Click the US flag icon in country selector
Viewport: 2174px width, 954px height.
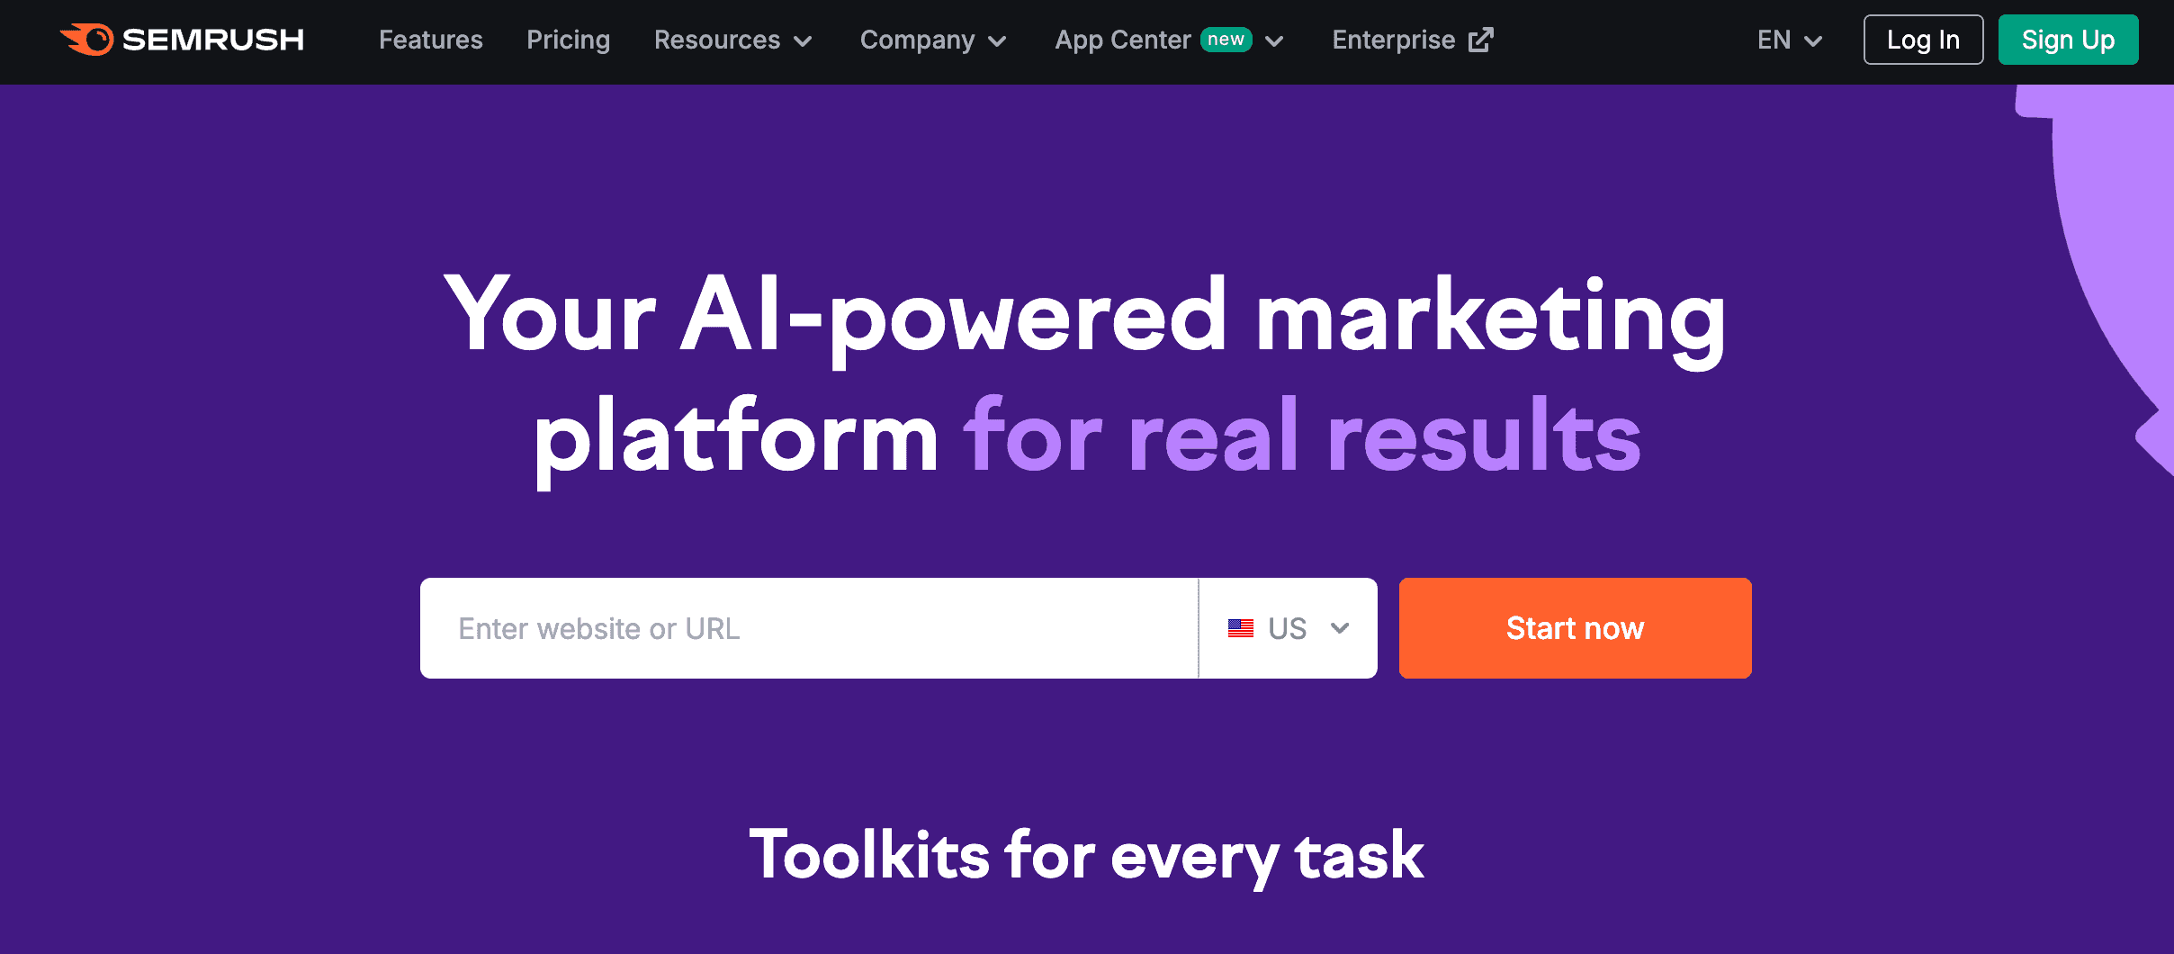tap(1241, 628)
